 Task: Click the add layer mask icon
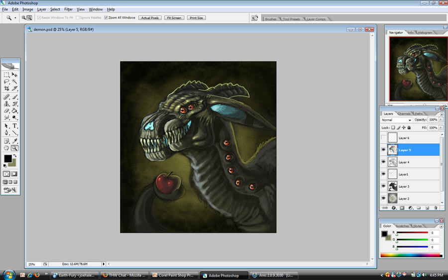click(402, 208)
